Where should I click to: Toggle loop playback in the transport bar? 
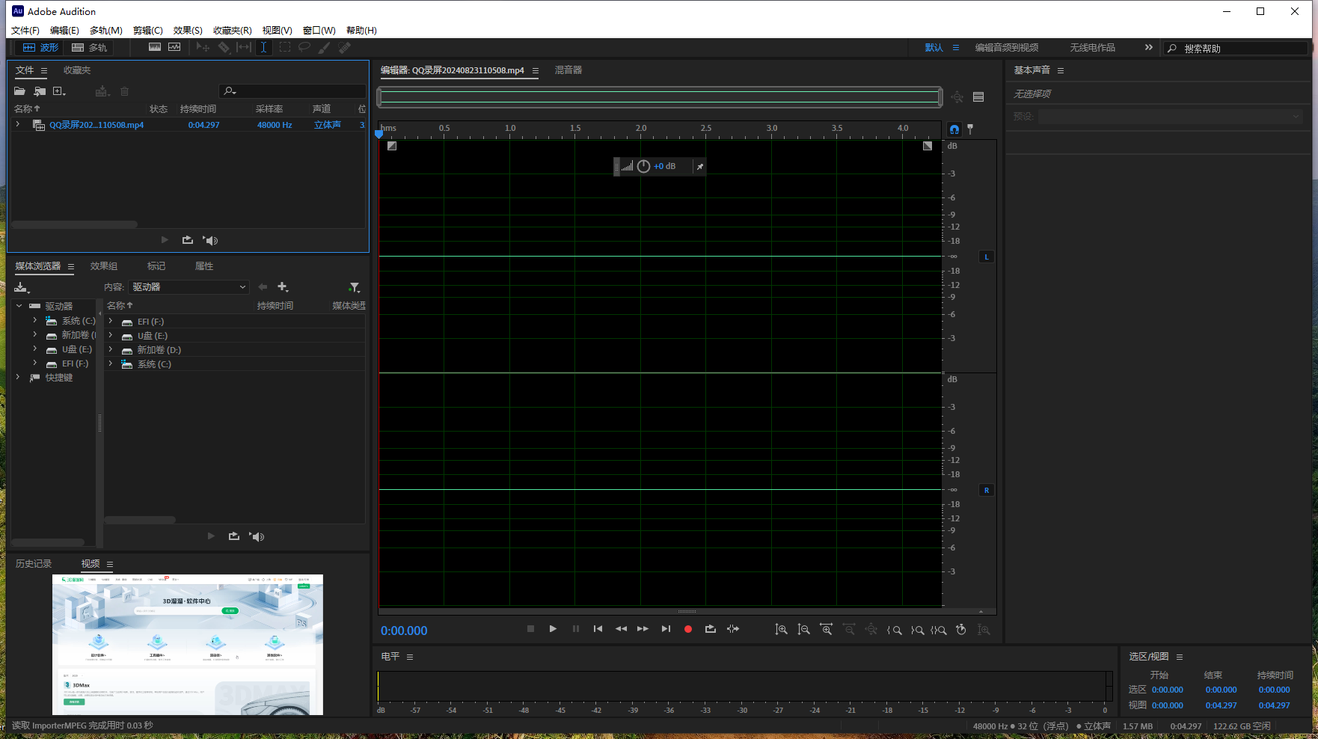tap(710, 629)
